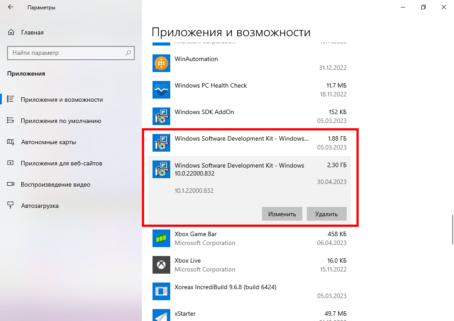The width and height of the screenshot is (454, 321).
Task: Open Автономные карты section
Action: coord(48,142)
